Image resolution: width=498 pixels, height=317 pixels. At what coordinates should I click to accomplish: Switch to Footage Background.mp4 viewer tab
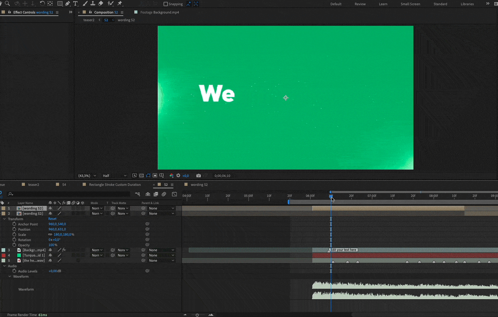pos(160,12)
